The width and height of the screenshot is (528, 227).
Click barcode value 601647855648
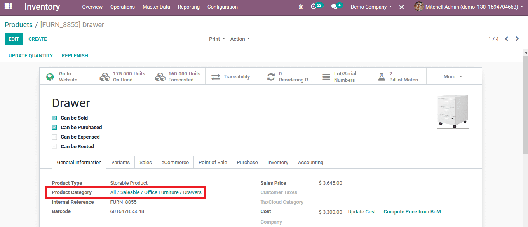[x=127, y=211]
